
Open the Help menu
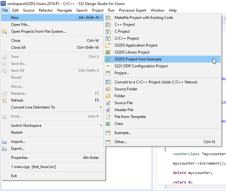[173, 10]
